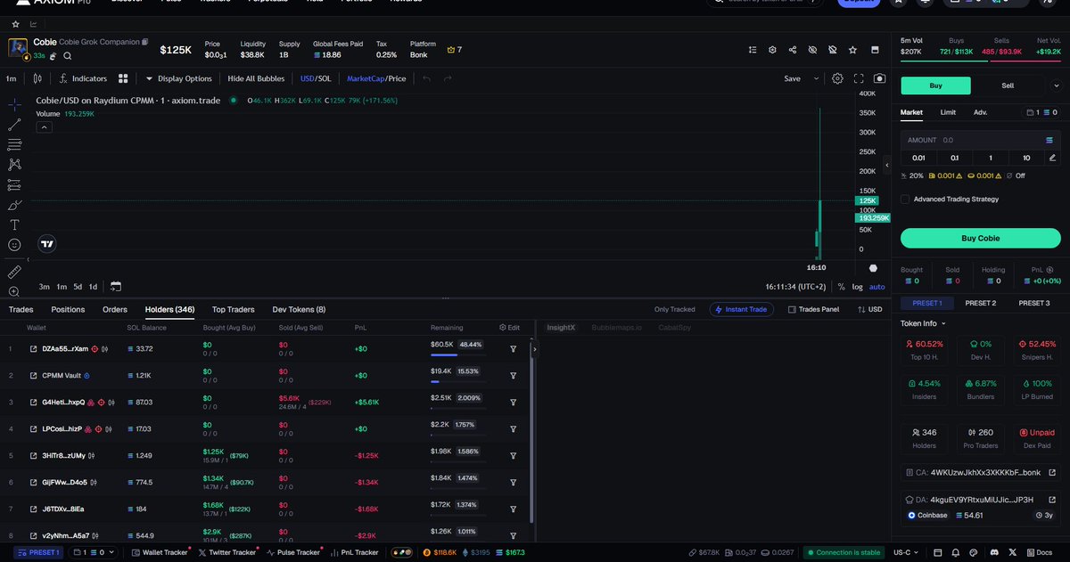
Task: Select the 0.01 quick buy amount
Action: (x=918, y=158)
